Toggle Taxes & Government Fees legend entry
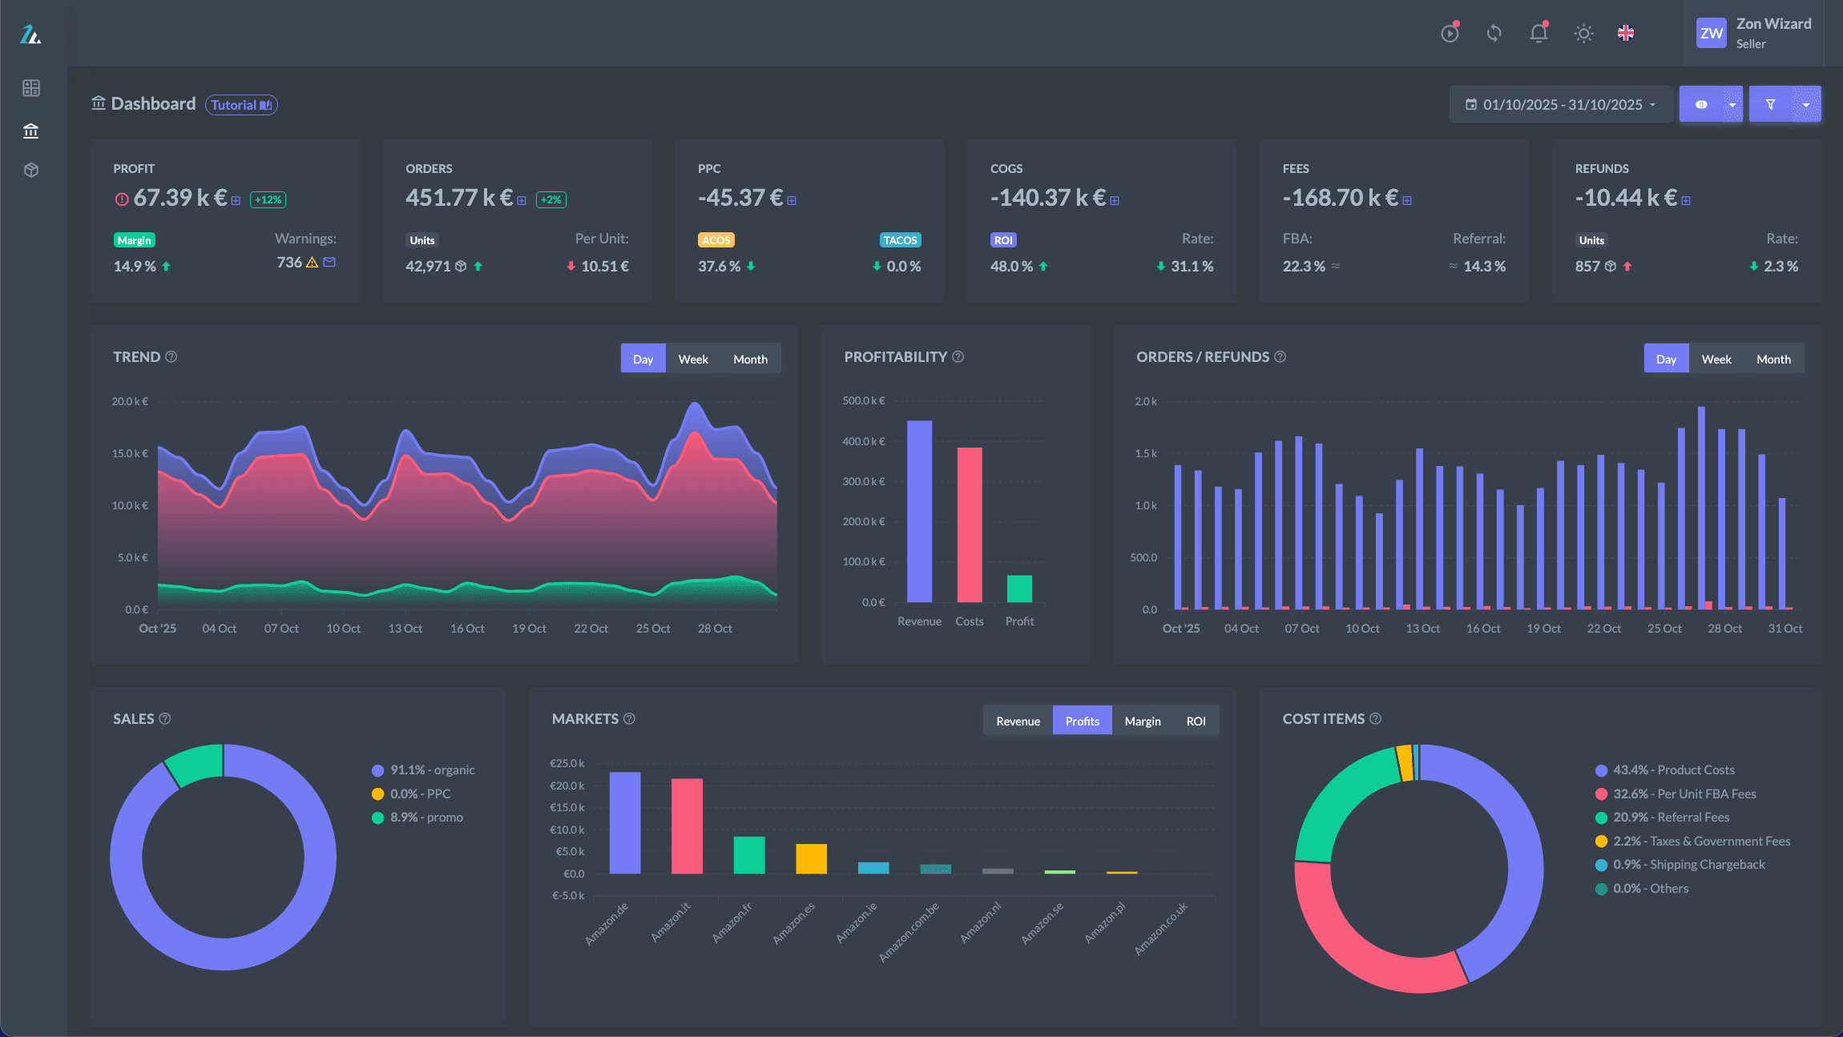The width and height of the screenshot is (1843, 1037). (x=1693, y=841)
